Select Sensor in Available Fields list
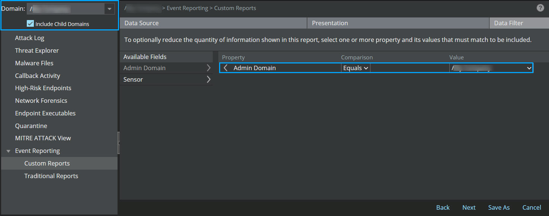This screenshot has width=549, height=216. tap(133, 79)
